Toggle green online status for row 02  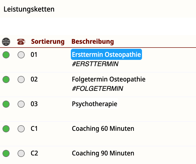(x=6, y=79)
